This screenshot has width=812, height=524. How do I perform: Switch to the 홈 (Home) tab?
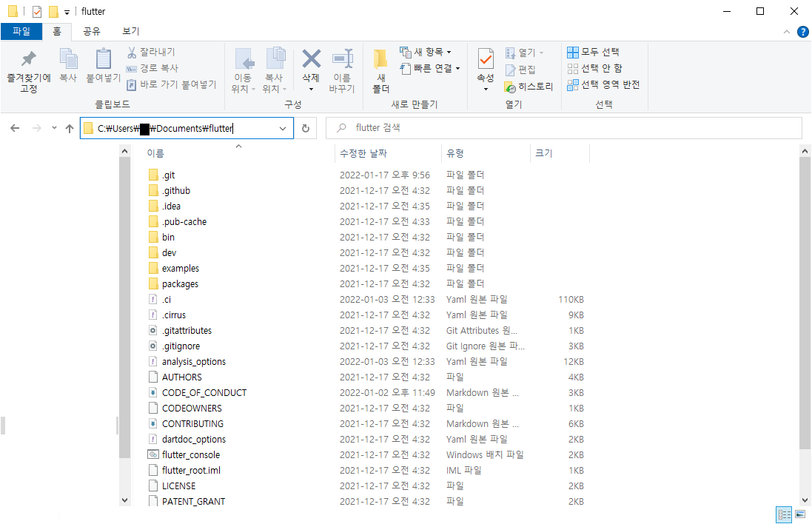point(57,31)
